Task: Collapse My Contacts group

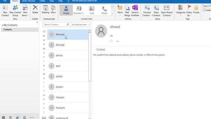Action: [x=2, y=25]
